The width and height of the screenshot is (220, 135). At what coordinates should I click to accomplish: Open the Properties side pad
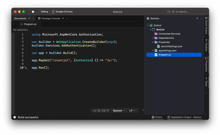pyautogui.click(x=206, y=64)
